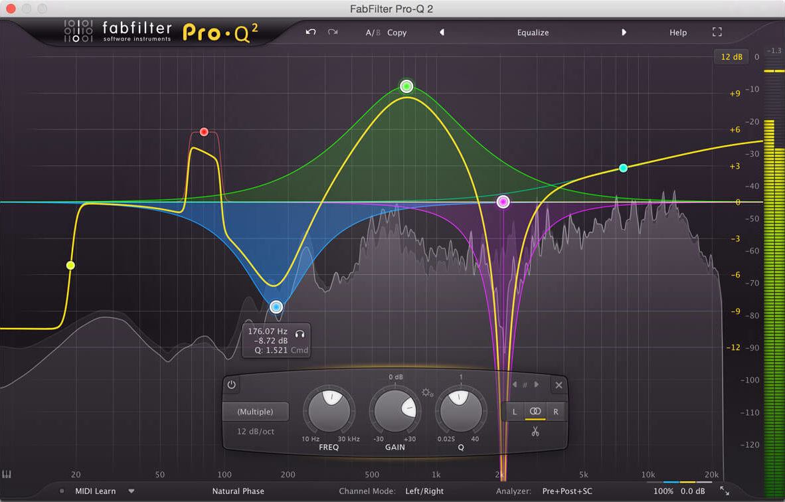Click the FREQ knob
Image resolution: width=785 pixels, height=502 pixels.
pos(329,410)
